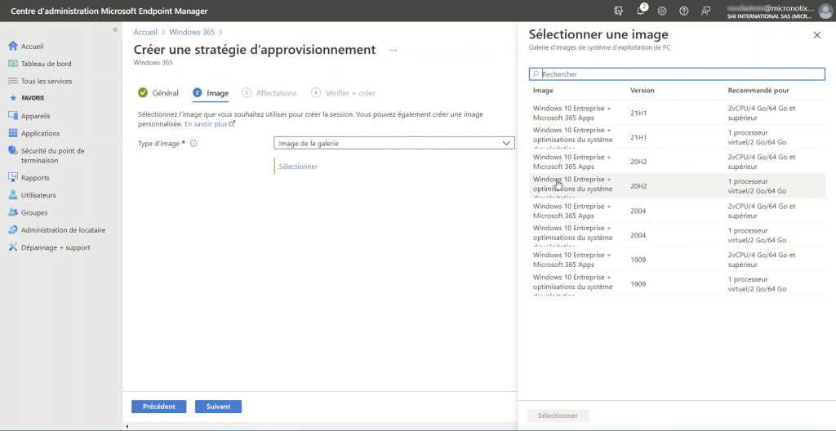This screenshot has width=836, height=431.
Task: Collapse the sidebar with double chevron
Action: click(x=114, y=30)
